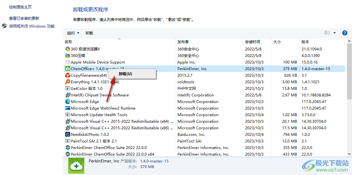Click the scrollbar down arrow
This screenshot has height=175, width=352.
click(349, 154)
